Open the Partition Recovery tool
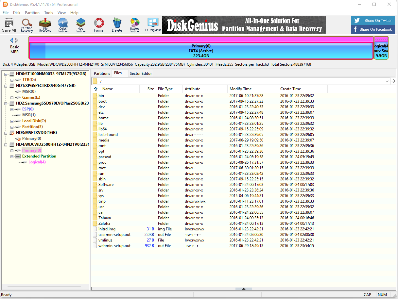The height and width of the screenshot is (299, 398). point(27,25)
